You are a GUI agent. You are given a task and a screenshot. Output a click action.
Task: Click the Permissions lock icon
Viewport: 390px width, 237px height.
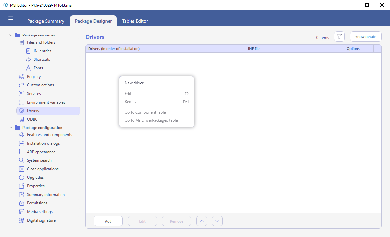[x=22, y=203]
